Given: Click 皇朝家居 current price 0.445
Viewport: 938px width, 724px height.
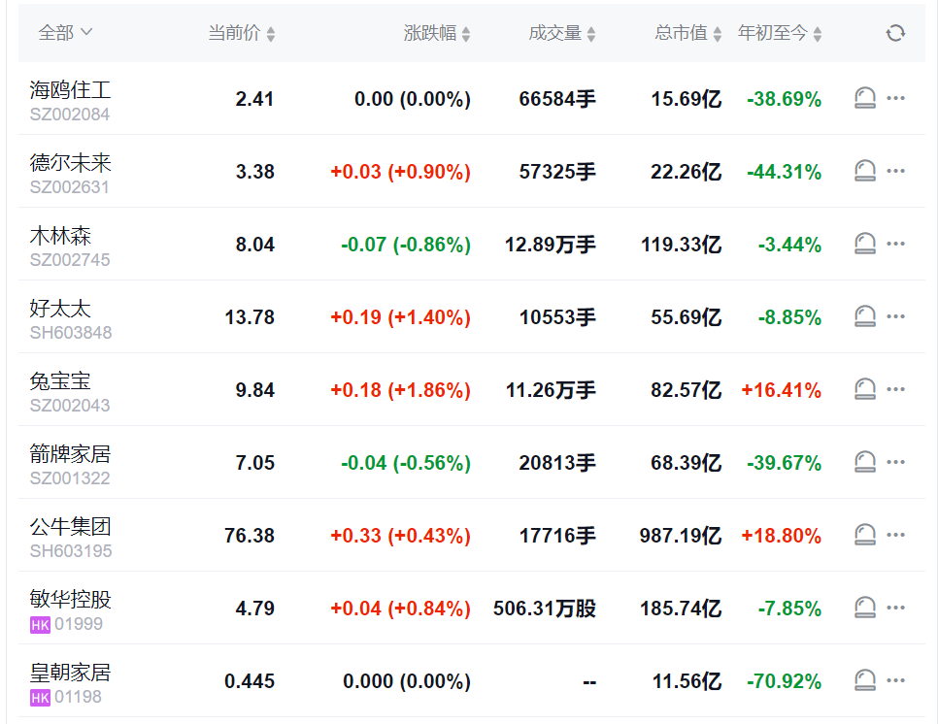Looking at the screenshot, I should (249, 681).
